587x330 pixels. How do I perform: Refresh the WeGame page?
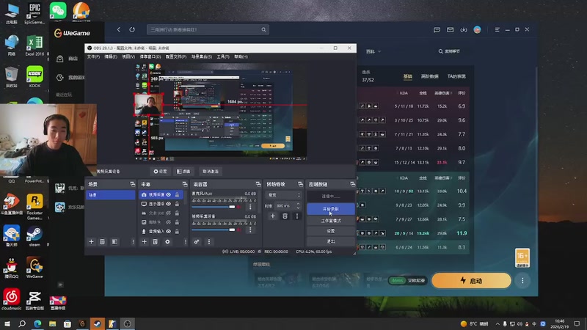tap(132, 29)
